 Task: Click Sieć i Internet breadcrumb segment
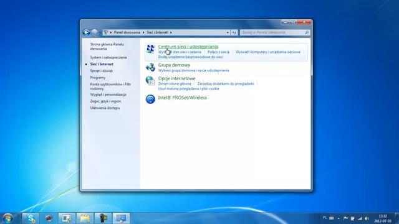click(157, 32)
